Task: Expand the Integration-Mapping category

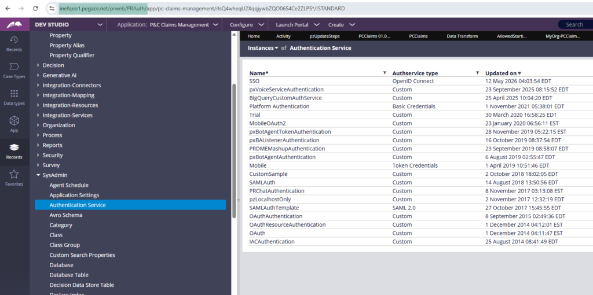Action: point(38,95)
